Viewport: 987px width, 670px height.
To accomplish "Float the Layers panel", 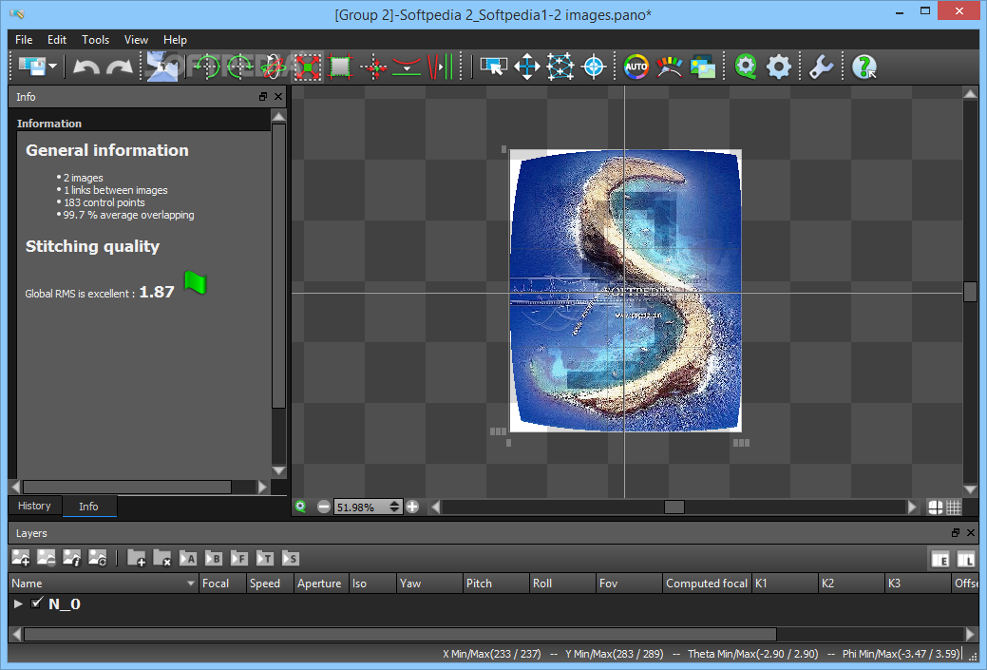I will (956, 533).
